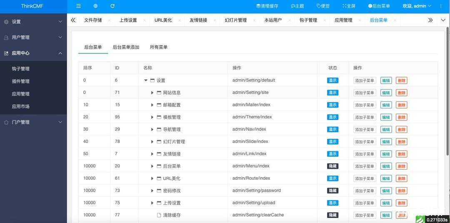The height and width of the screenshot is (223, 450).
Task: Toggle 显示 status for 网站信息 row
Action: (332, 93)
